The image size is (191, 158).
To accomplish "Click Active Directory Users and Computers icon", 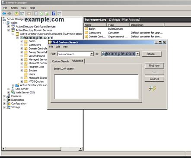I will pos(17,34).
